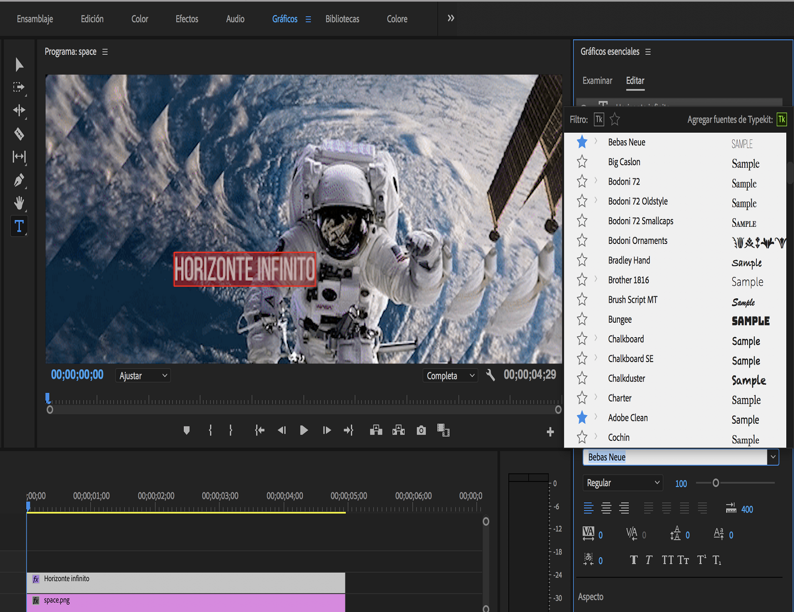Switch to the Examinar tab
794x612 pixels.
tap(597, 81)
